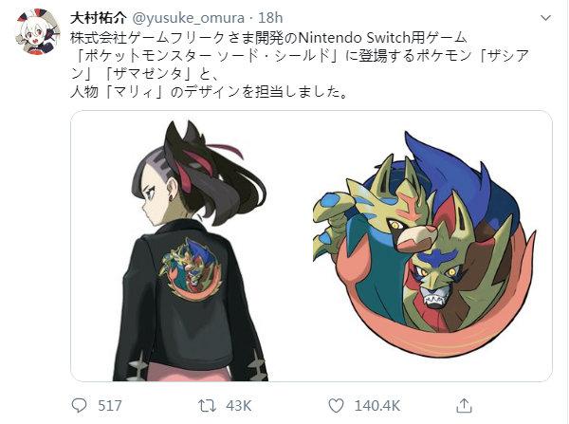The image size is (569, 424).
Task: Open the @yusuke_omura handle link
Action: [188, 18]
